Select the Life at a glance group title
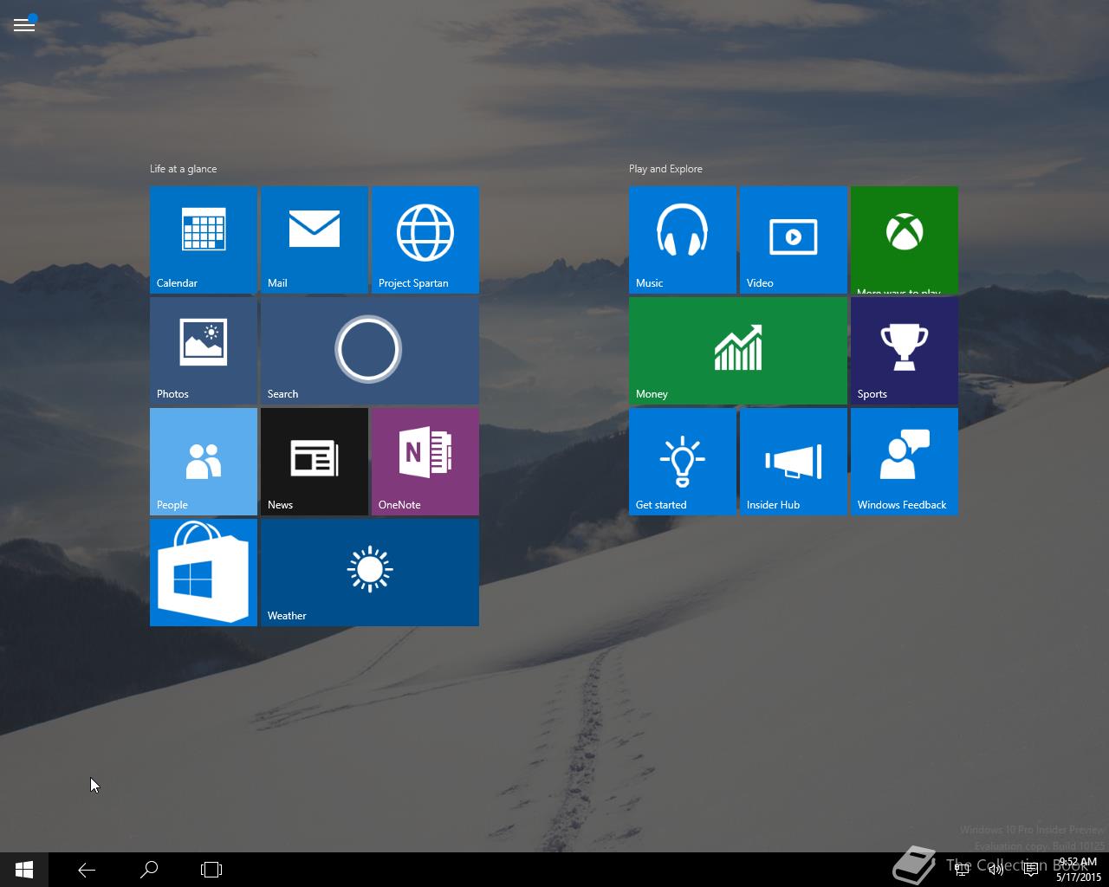 point(184,169)
